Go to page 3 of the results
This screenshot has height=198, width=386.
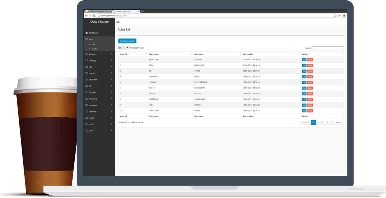point(322,122)
